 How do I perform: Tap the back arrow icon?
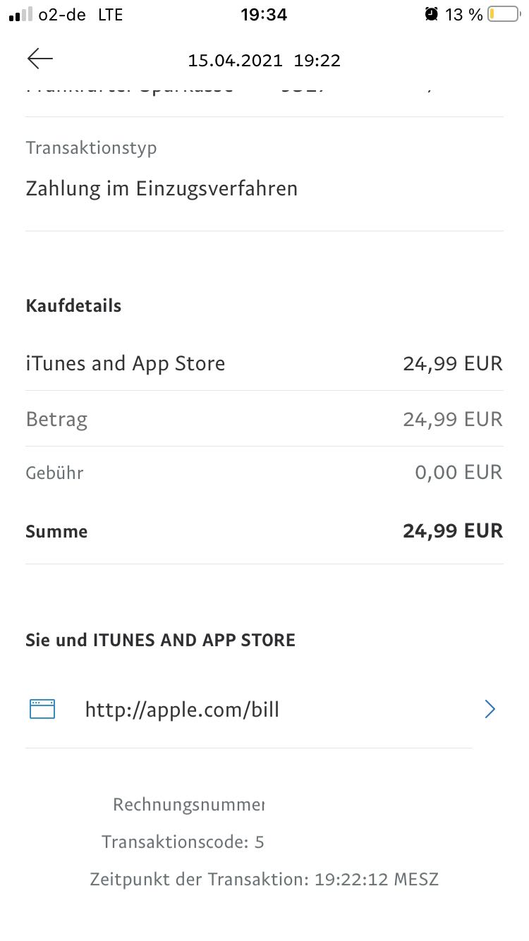click(40, 59)
